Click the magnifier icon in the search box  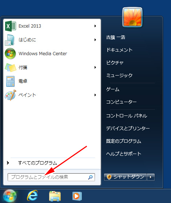point(91,177)
